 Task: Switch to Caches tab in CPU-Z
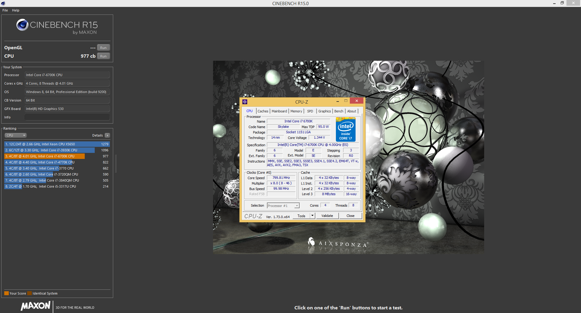click(263, 111)
